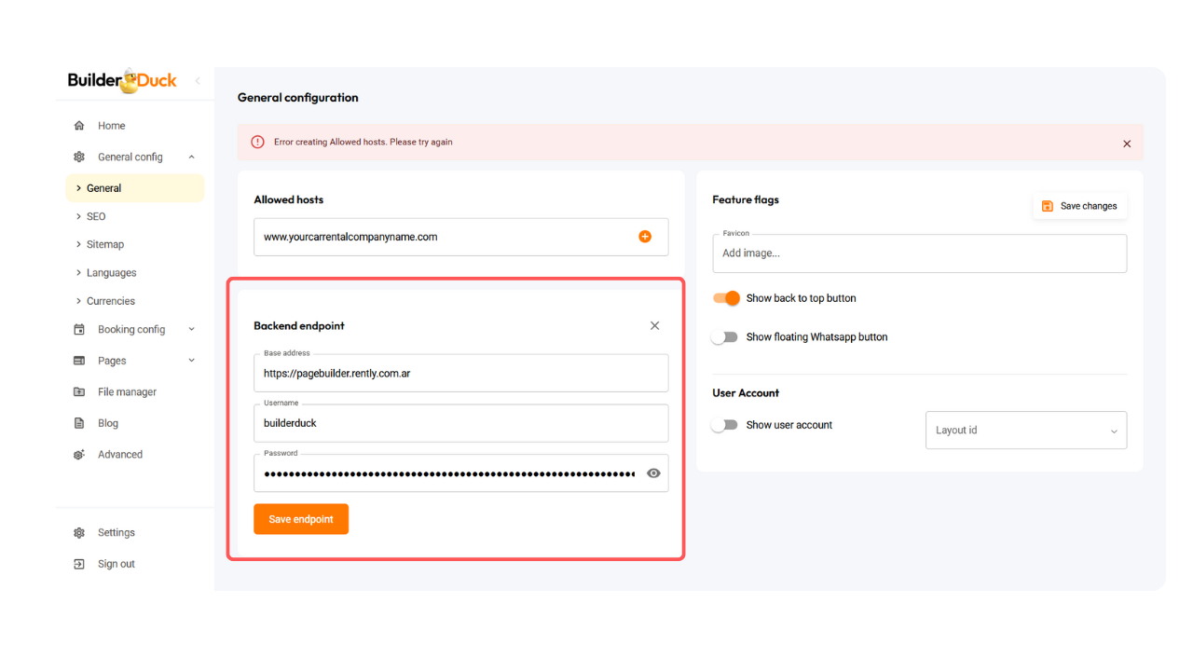Image resolution: width=1193 pixels, height=671 pixels.
Task: Click the Blog document icon
Action: point(79,423)
